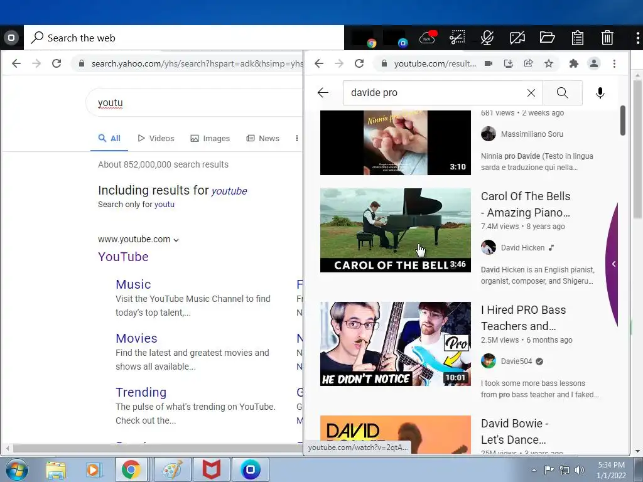Toggle the disabled webcam icon
Screen dimensions: 643x482
(517, 38)
